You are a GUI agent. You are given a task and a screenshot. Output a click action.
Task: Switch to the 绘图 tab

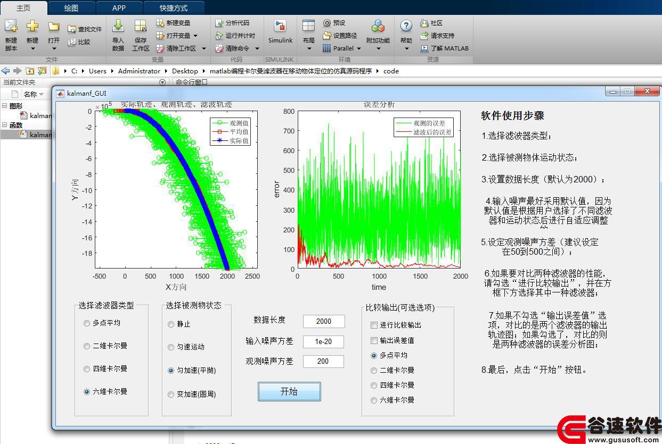71,8
